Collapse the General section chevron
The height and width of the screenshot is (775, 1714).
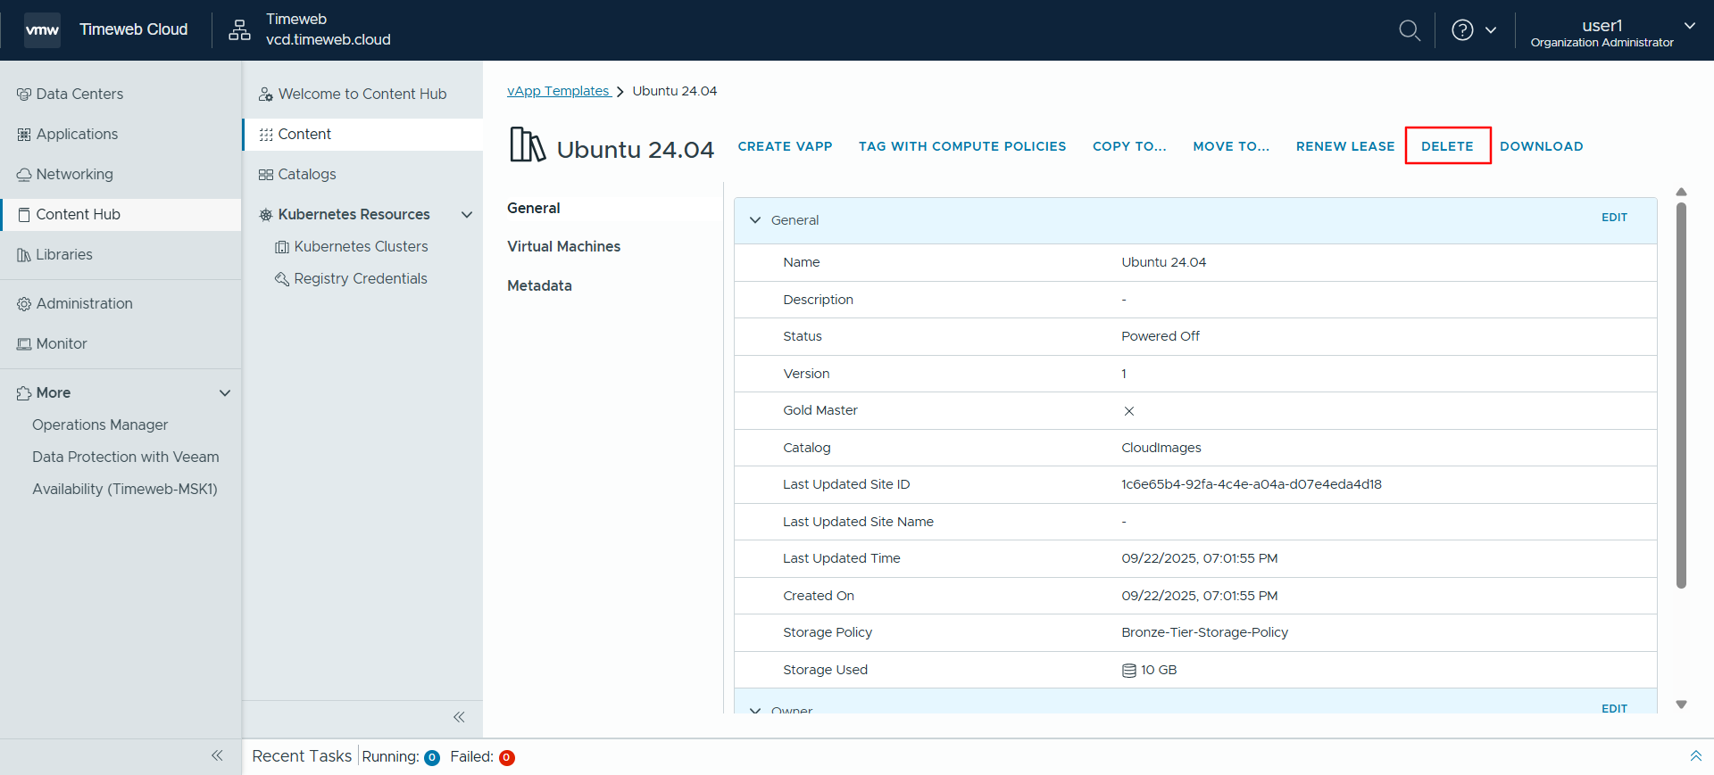(x=755, y=220)
